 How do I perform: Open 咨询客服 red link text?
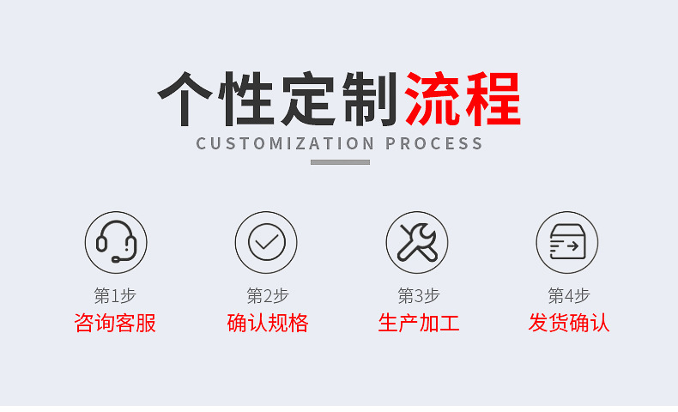[x=115, y=323]
